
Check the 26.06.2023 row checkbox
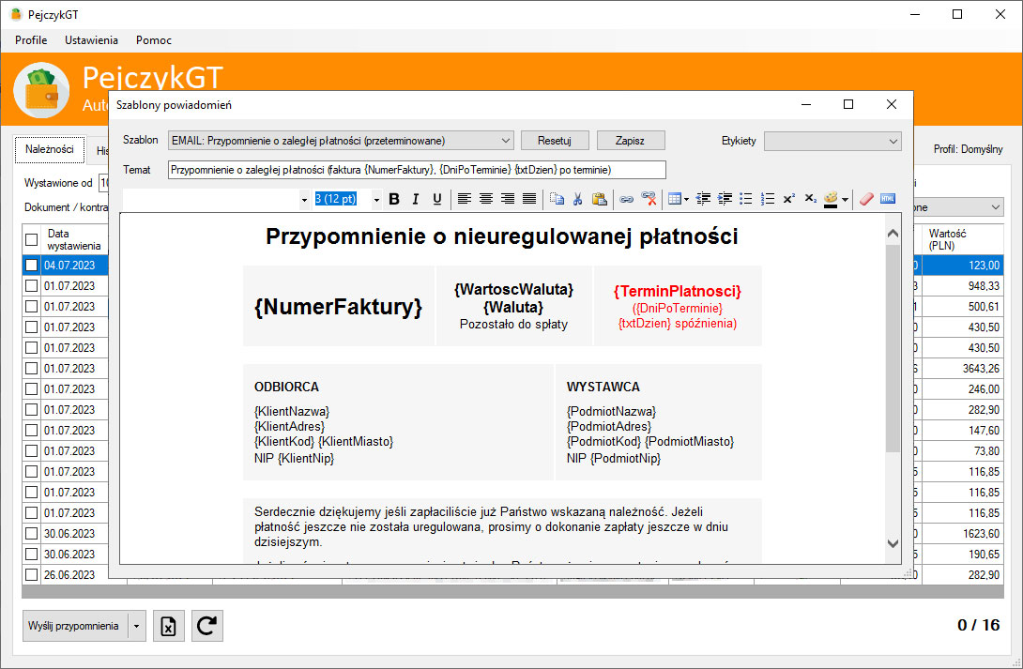point(31,575)
